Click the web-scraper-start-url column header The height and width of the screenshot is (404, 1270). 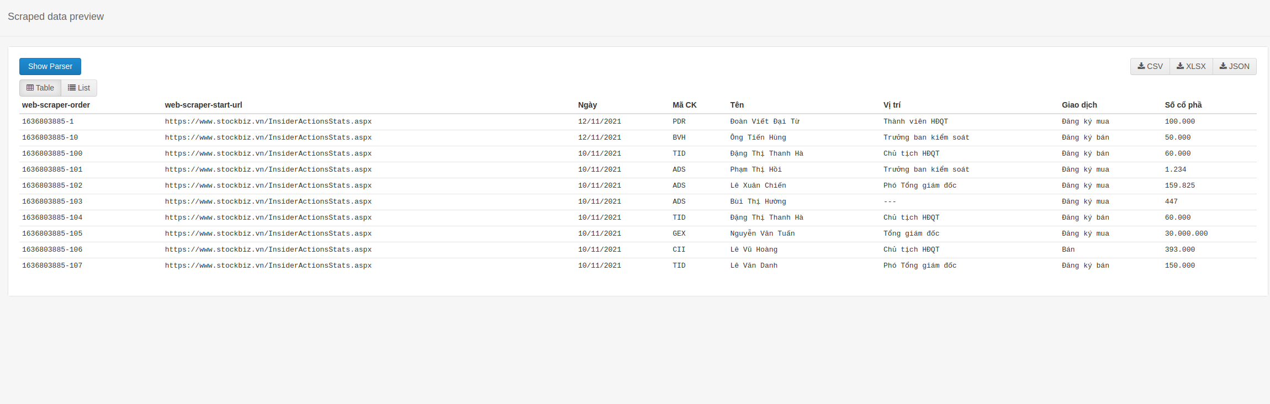203,105
